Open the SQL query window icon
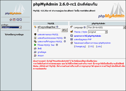This screenshot has width=126, height=91. pyautogui.click(x=14, y=20)
